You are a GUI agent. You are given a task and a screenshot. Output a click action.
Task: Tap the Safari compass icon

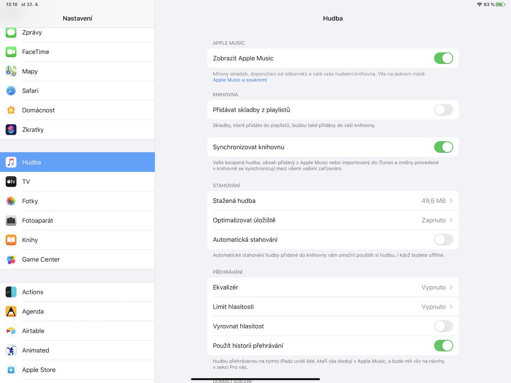click(11, 91)
